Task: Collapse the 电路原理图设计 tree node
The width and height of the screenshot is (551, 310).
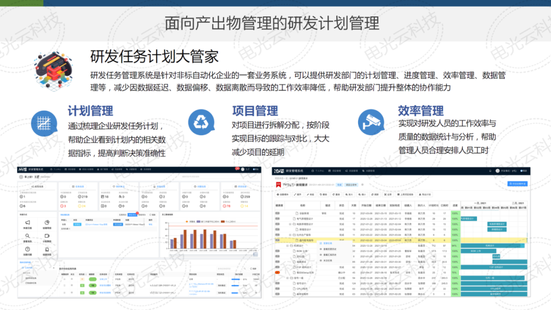Action: pos(290,223)
